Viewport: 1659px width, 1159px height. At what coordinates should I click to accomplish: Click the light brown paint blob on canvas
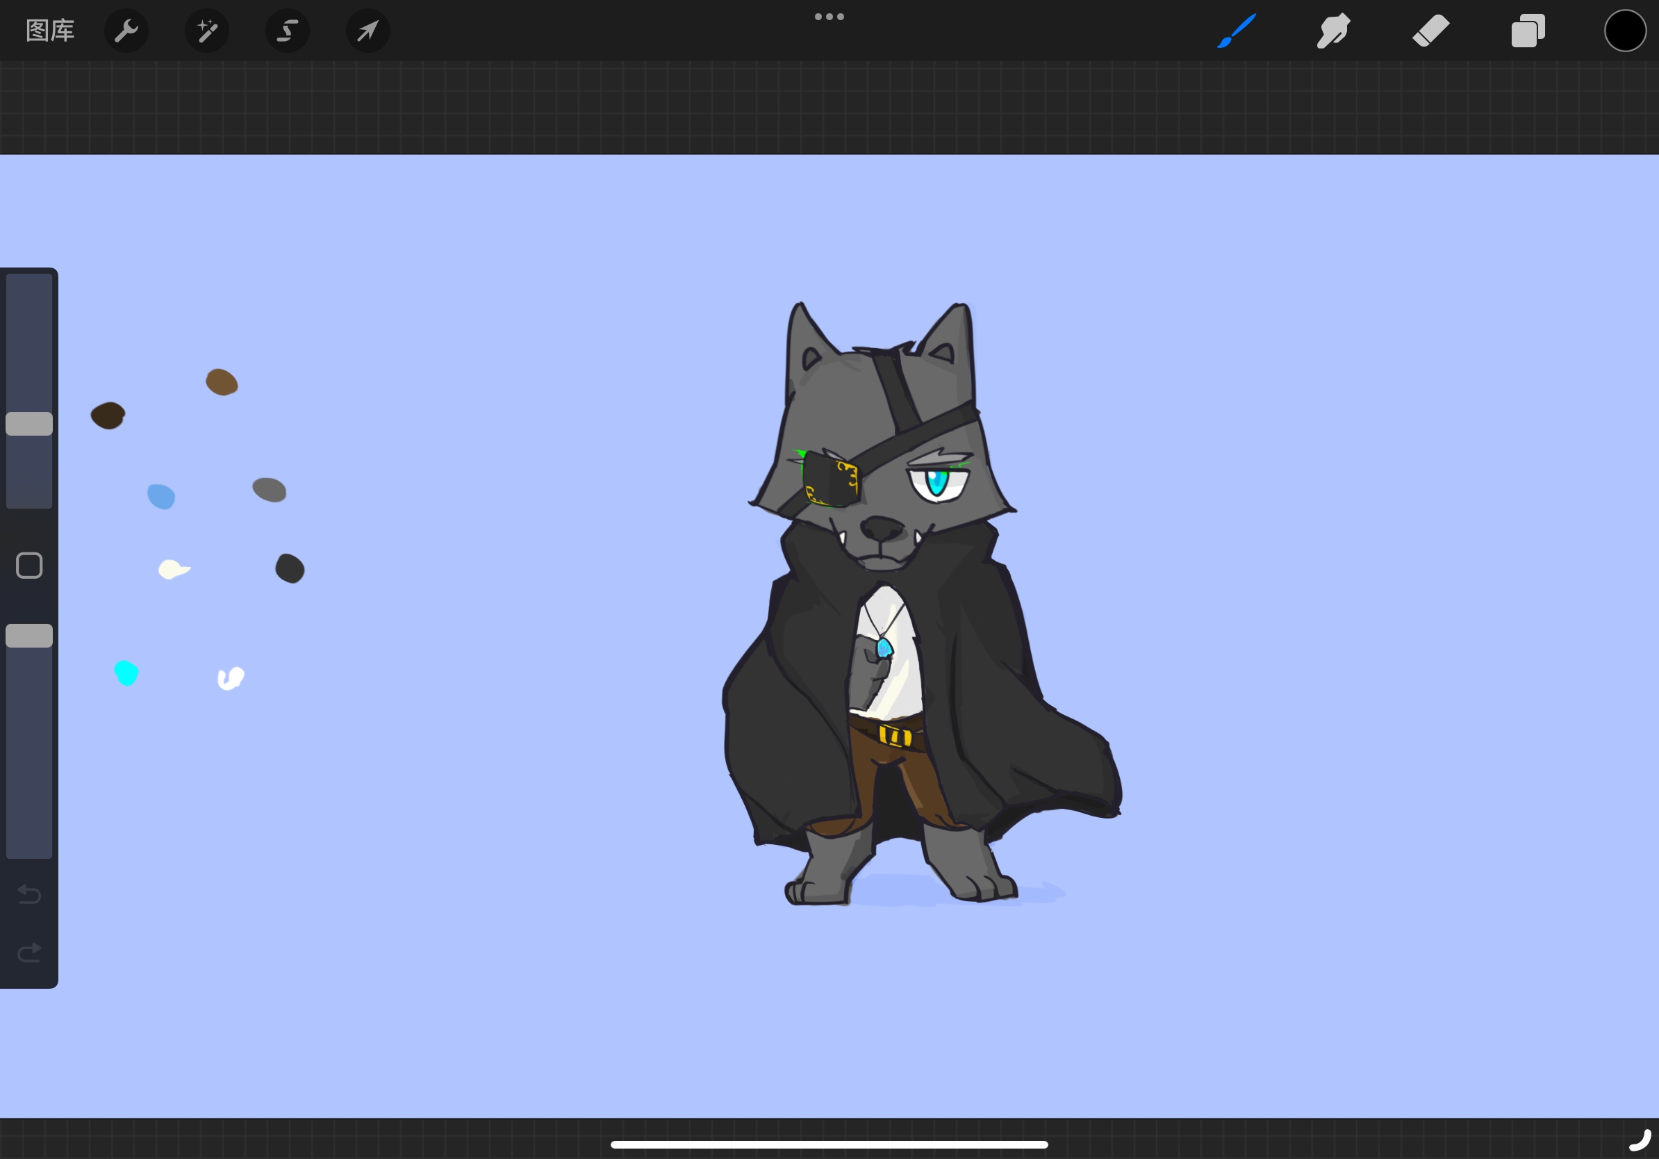point(222,381)
